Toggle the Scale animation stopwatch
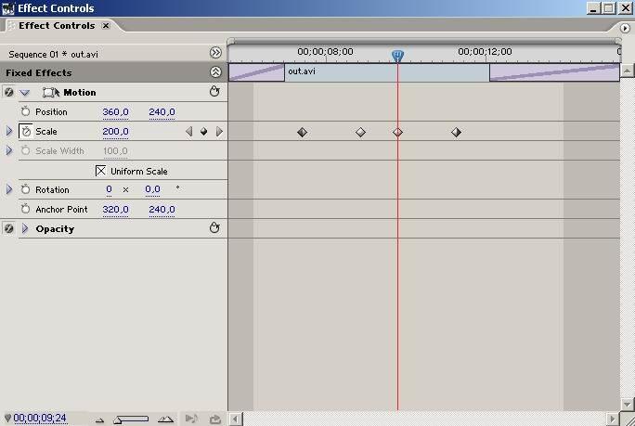 pyautogui.click(x=26, y=132)
